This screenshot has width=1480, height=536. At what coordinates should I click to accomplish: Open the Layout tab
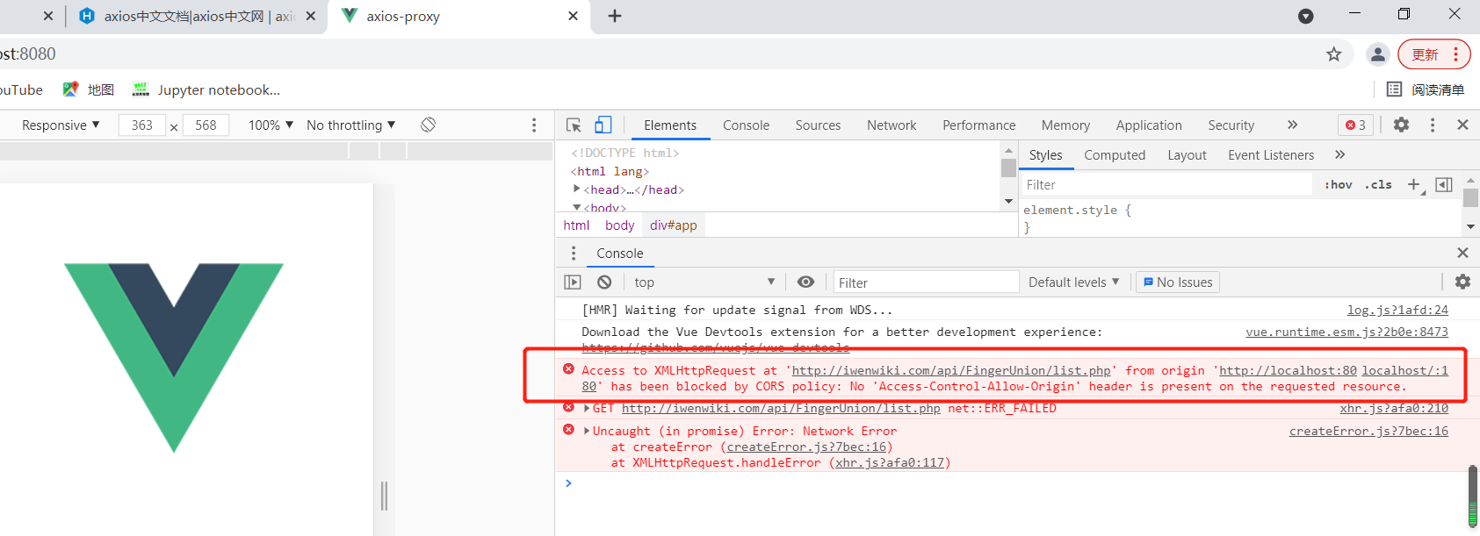[1187, 155]
